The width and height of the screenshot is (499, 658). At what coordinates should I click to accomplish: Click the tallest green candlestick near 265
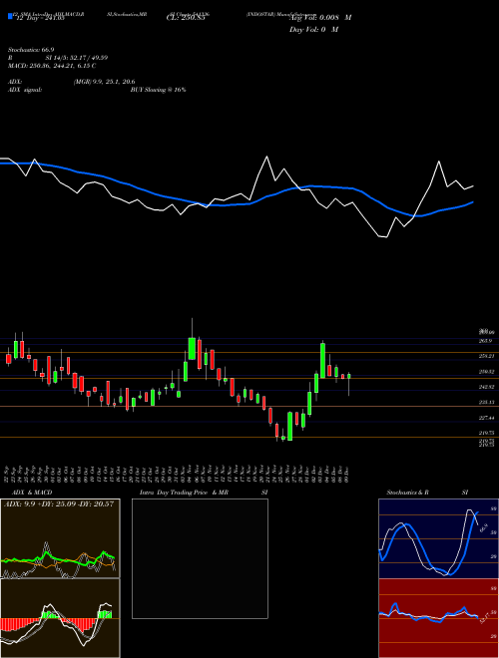pyautogui.click(x=322, y=361)
